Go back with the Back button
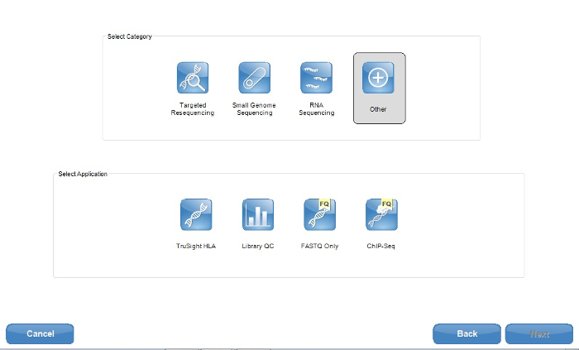Image resolution: width=579 pixels, height=350 pixels. pos(467,333)
